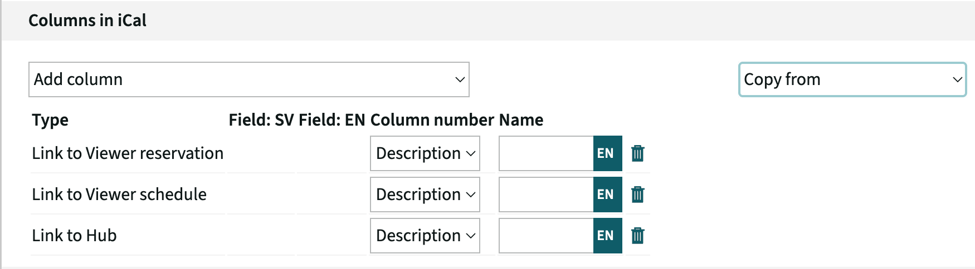Click the 'Link to Viewer schedule' text
Image resolution: width=975 pixels, height=269 pixels.
tap(119, 195)
